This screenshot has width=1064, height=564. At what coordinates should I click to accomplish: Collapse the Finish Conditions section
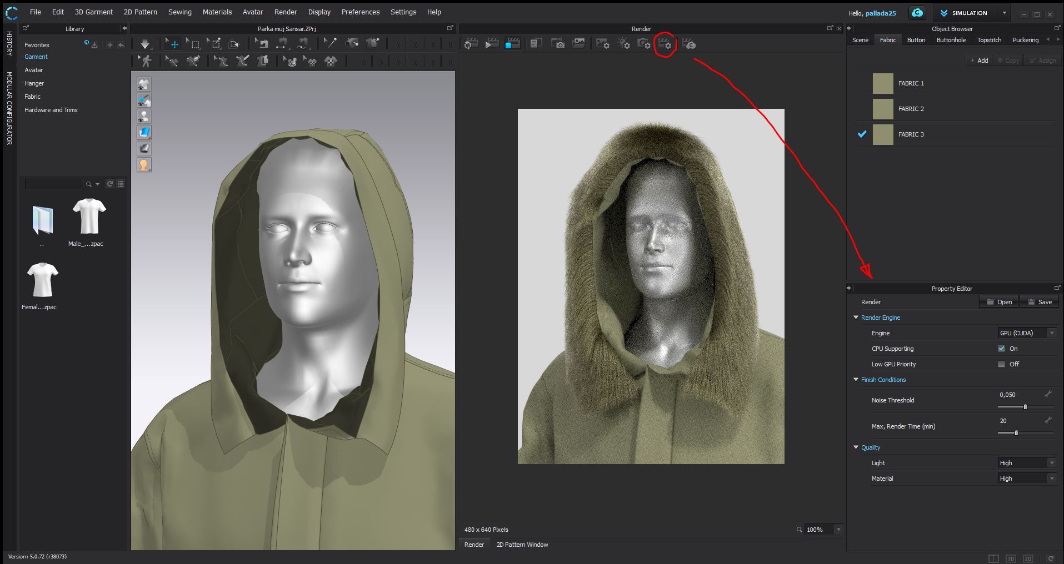point(856,380)
